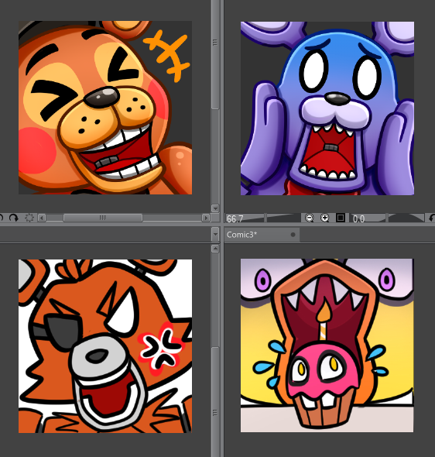Image resolution: width=435 pixels, height=457 pixels.
Task: Click the zoom in magnifier icon
Action: pyautogui.click(x=324, y=218)
